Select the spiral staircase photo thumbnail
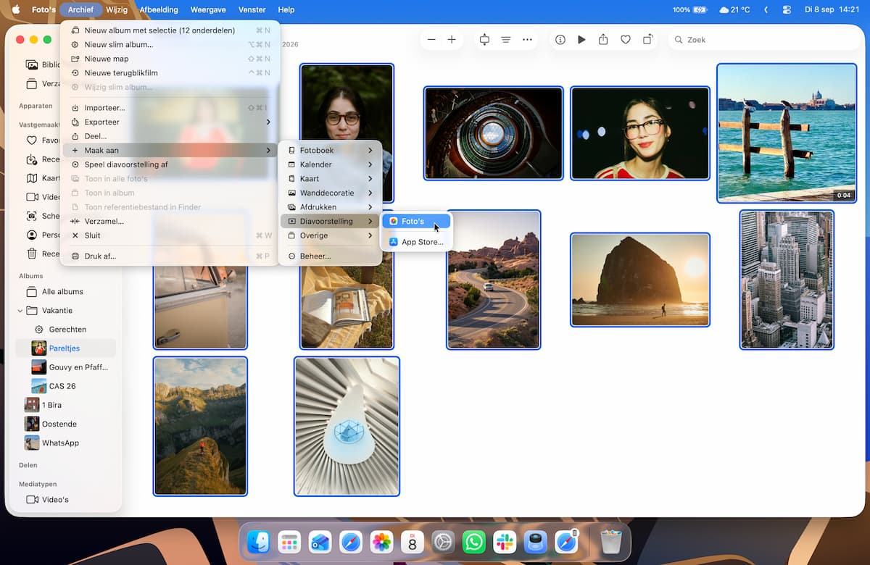 pyautogui.click(x=494, y=133)
